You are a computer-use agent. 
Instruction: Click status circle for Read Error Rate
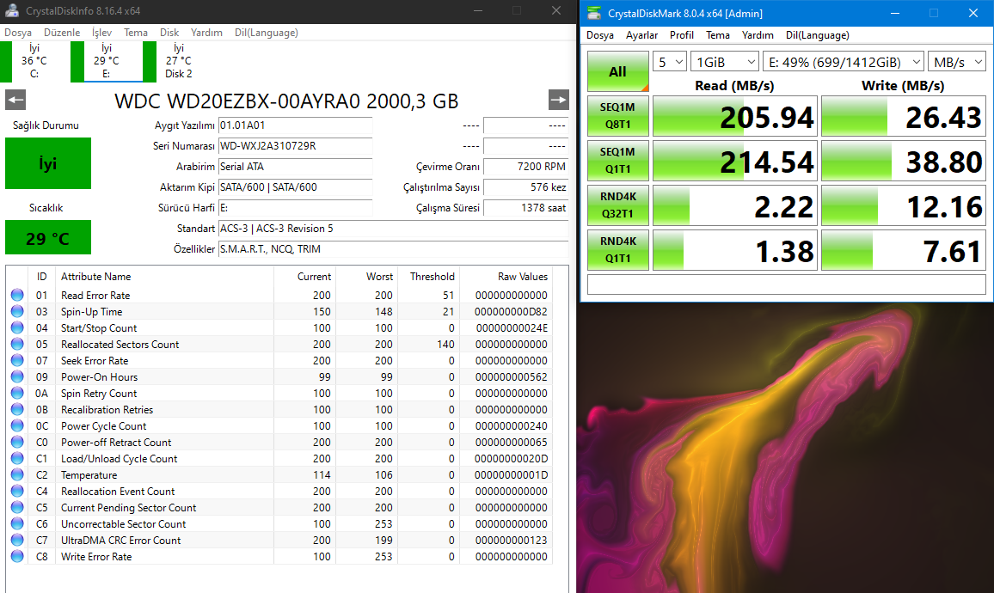pos(17,295)
